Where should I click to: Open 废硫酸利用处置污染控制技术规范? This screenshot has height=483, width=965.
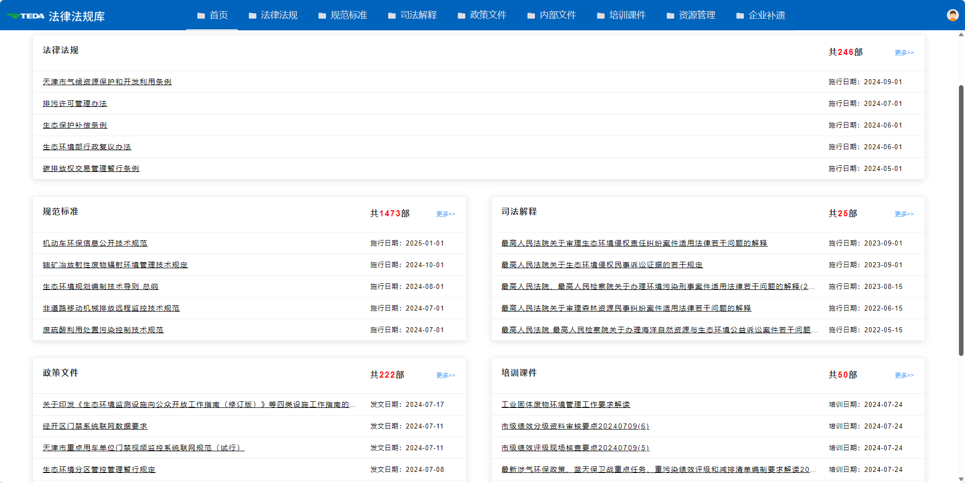103,330
